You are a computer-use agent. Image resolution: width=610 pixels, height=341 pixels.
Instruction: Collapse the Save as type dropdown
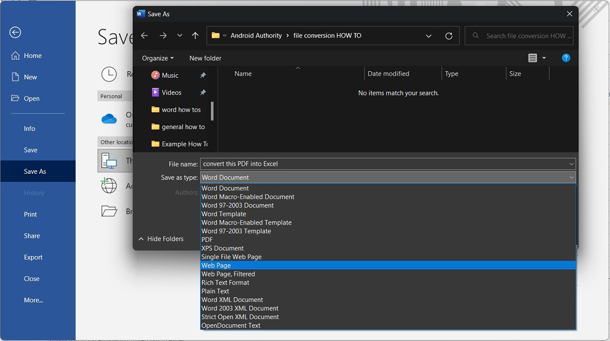click(571, 177)
